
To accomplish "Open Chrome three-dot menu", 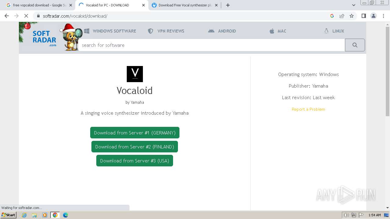I will pos(383,16).
